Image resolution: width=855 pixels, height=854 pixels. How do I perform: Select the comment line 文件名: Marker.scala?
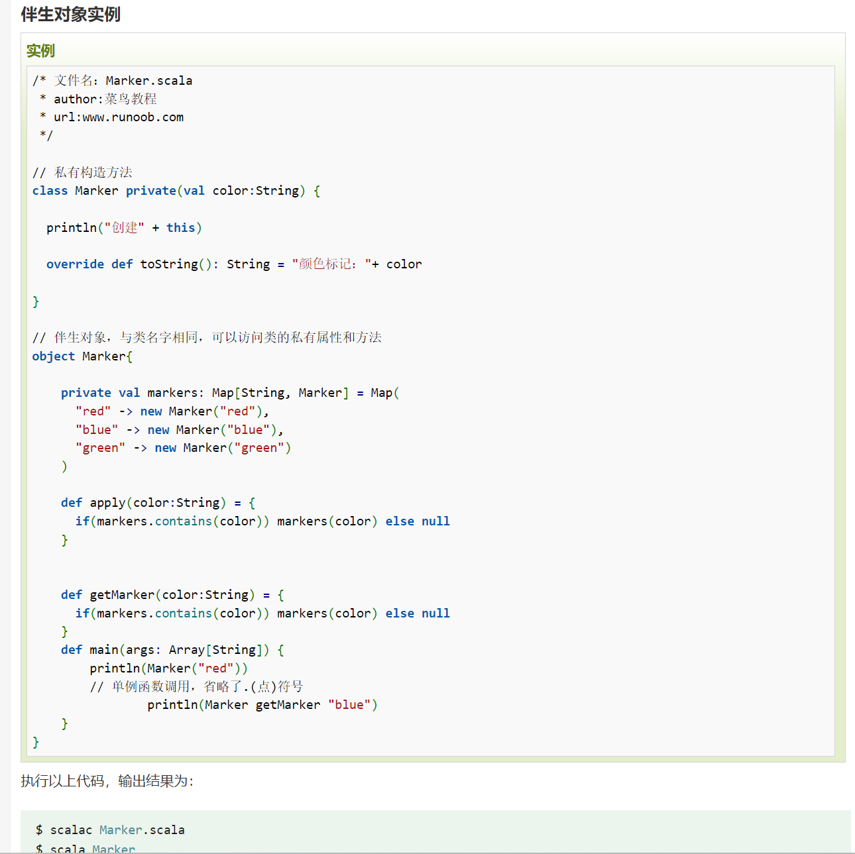[x=113, y=80]
